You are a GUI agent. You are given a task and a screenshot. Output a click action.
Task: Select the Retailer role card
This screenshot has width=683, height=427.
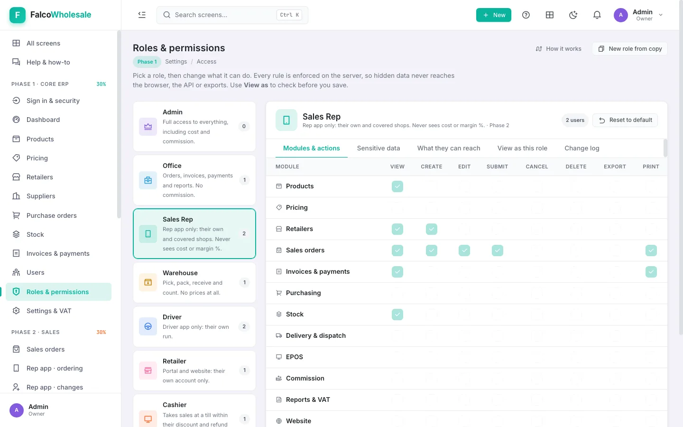click(x=194, y=371)
